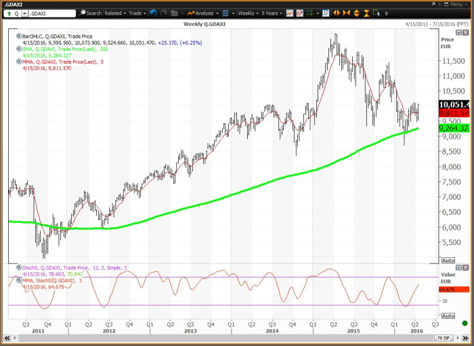Open the 70 DP data points dropdown
Viewport: 474px width, 346px height.
click(x=444, y=337)
